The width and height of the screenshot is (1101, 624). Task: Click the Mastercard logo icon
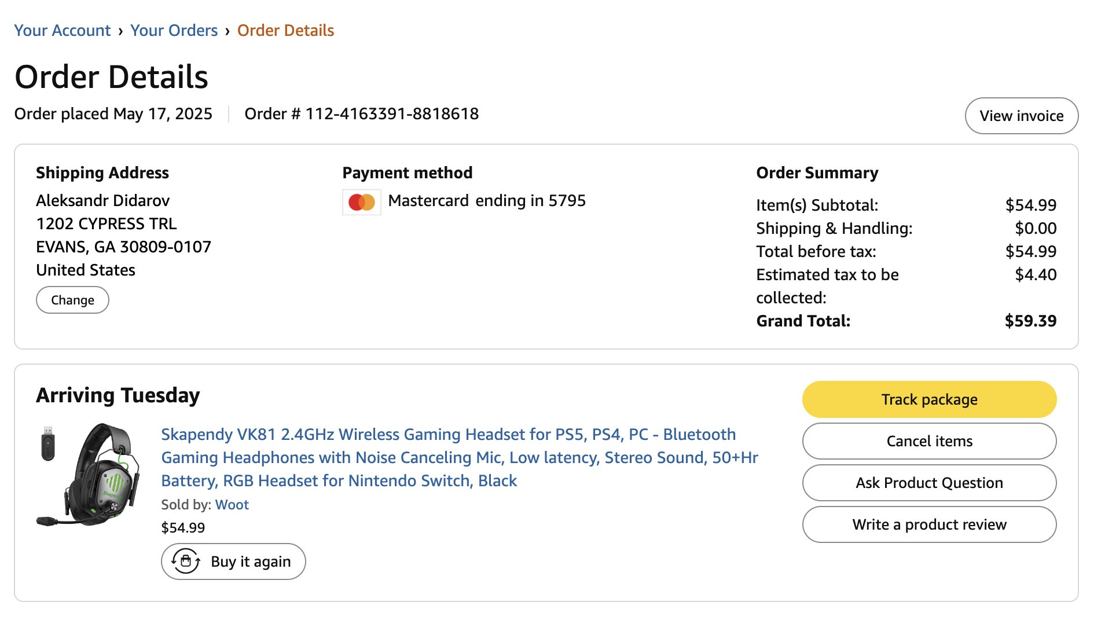[x=362, y=202]
